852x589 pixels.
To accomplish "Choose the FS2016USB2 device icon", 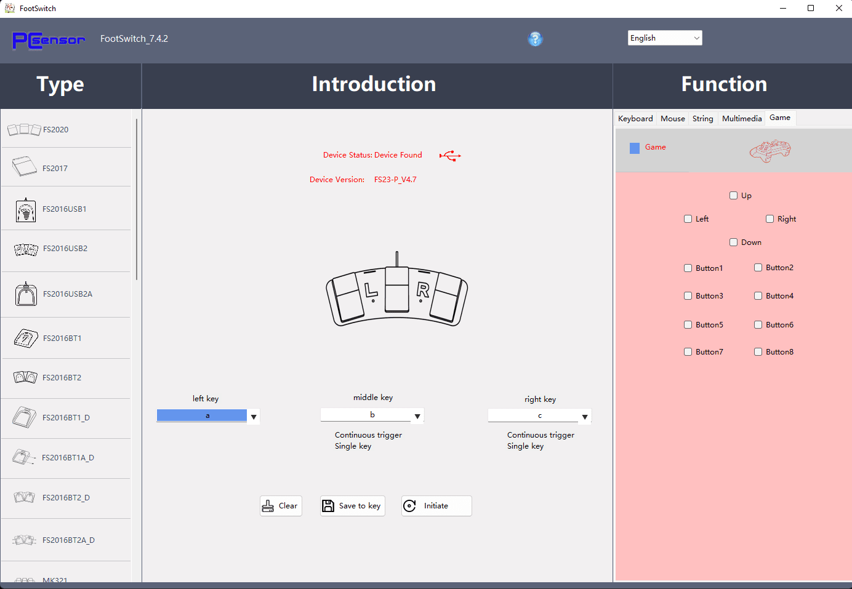I will [26, 249].
